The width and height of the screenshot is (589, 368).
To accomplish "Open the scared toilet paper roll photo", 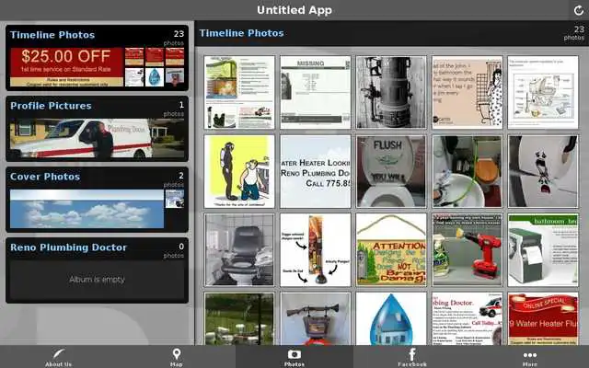I will [543, 171].
